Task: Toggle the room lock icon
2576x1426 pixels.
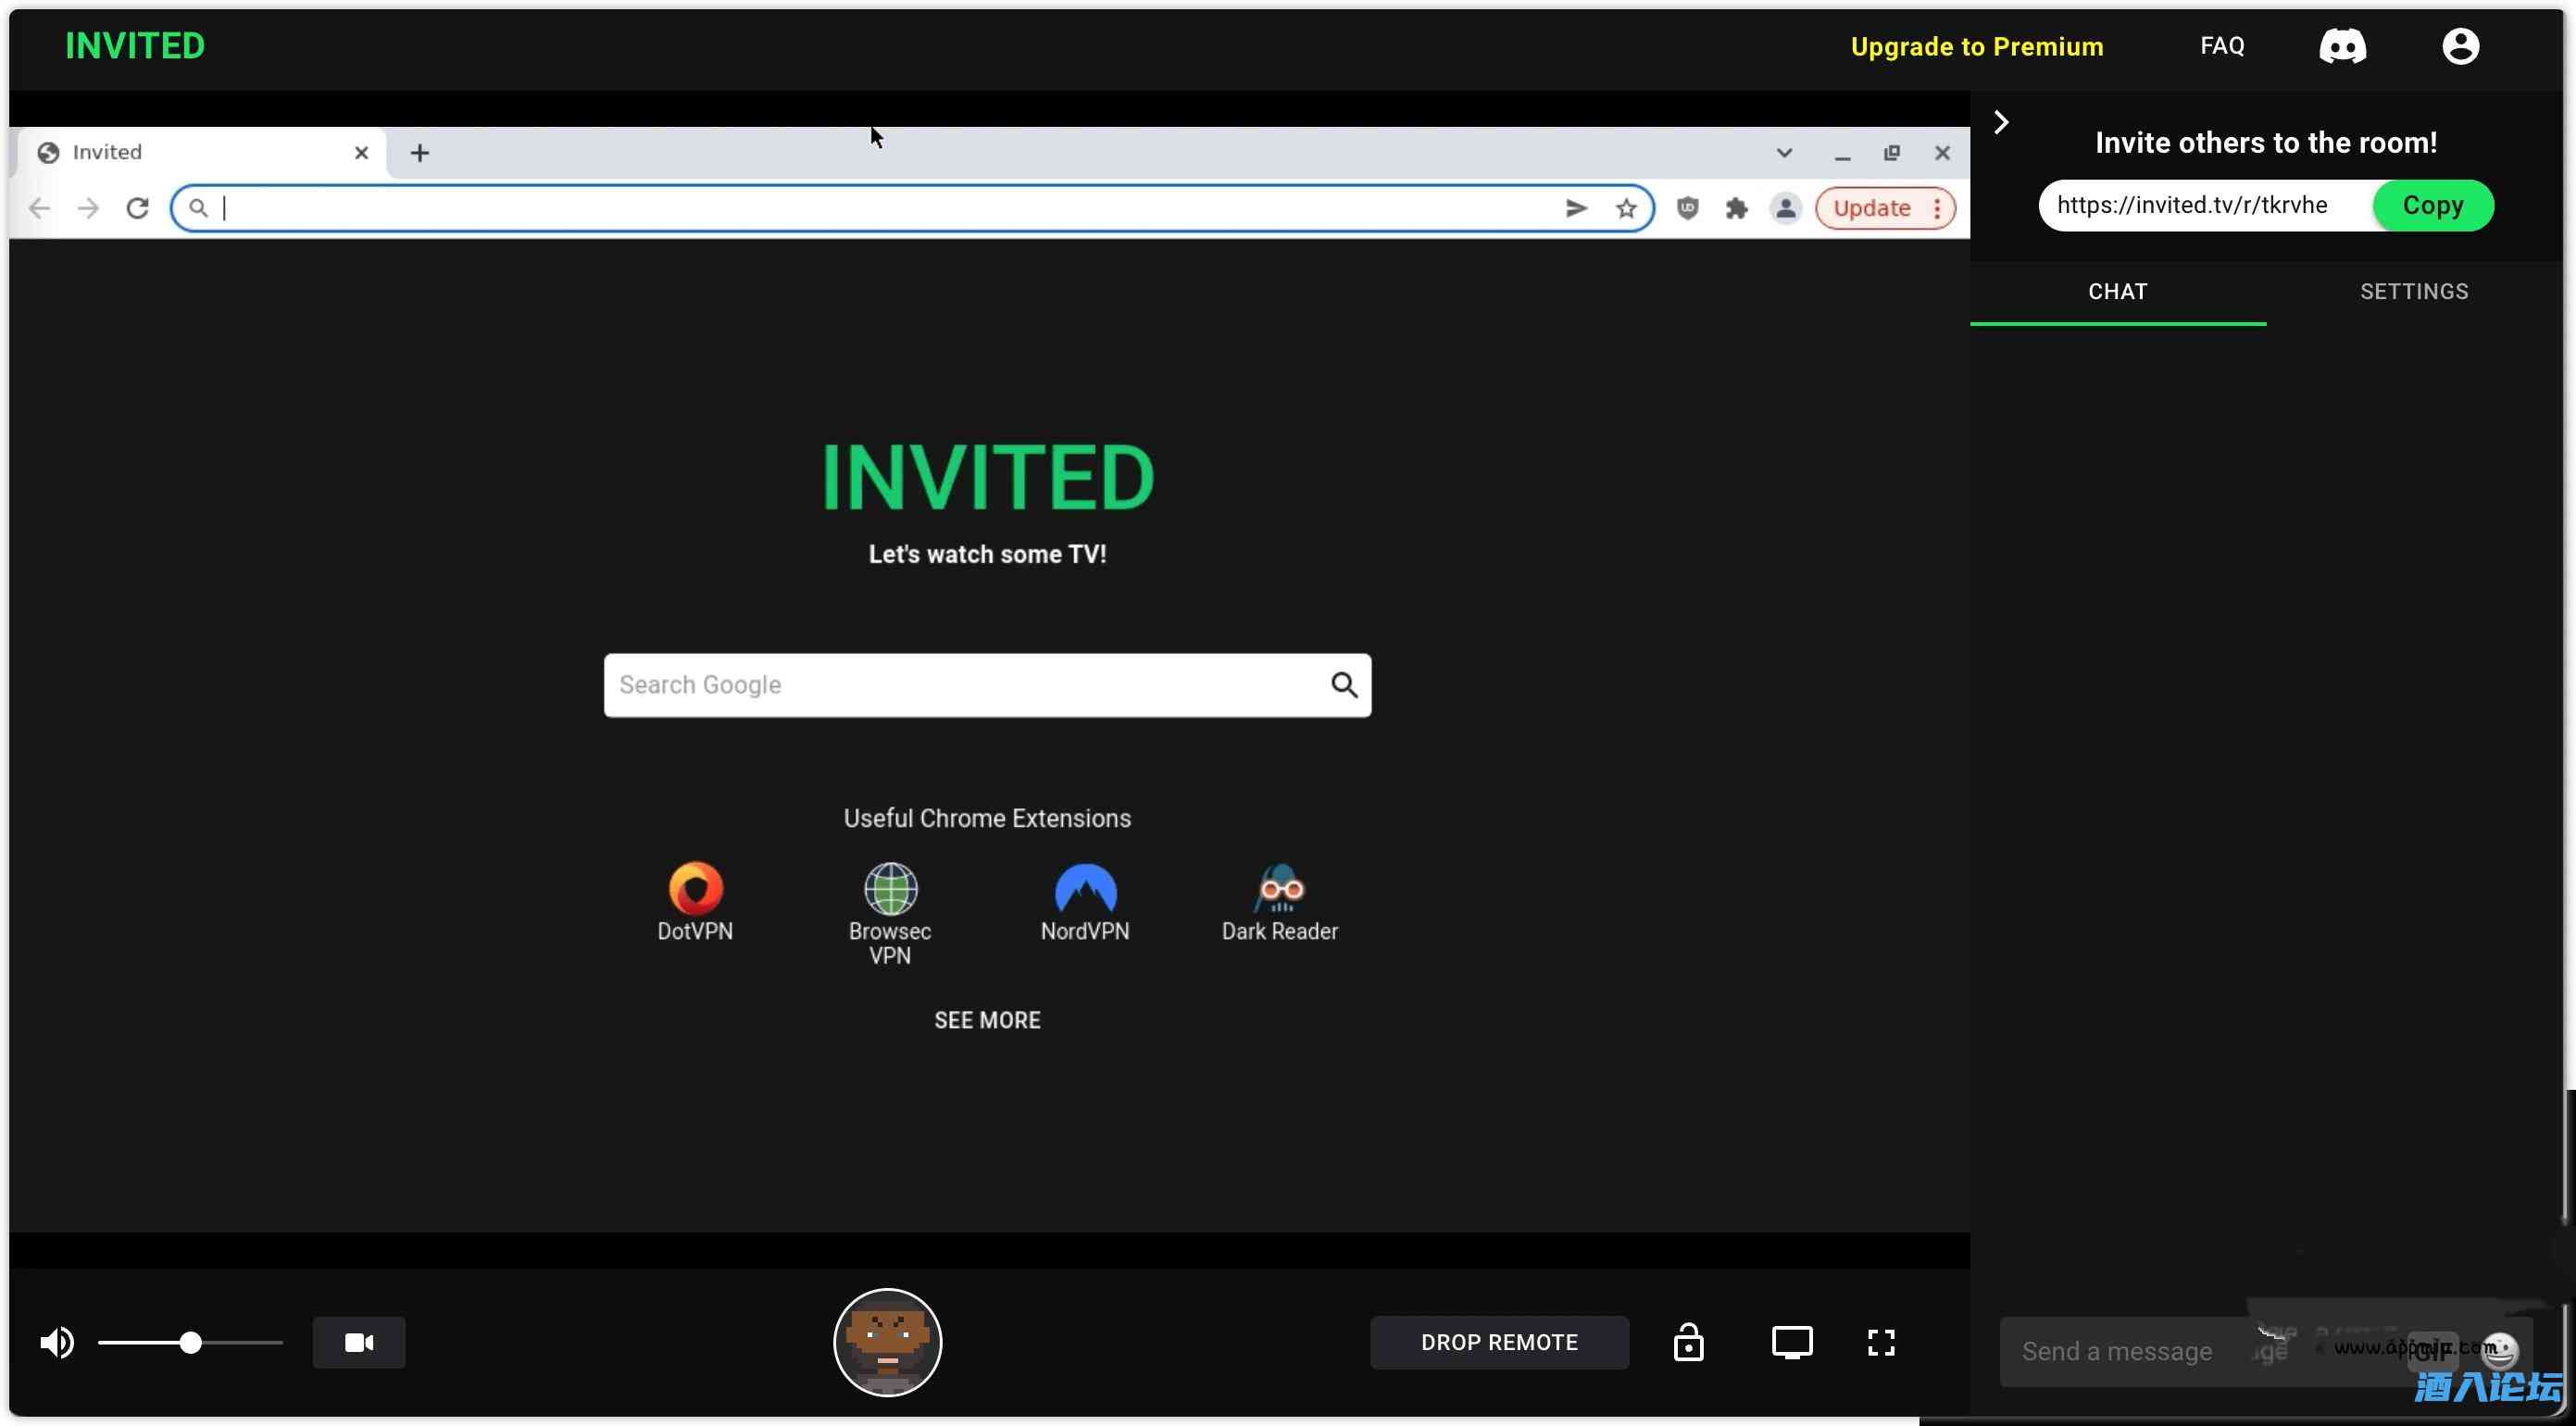Action: pos(1688,1342)
